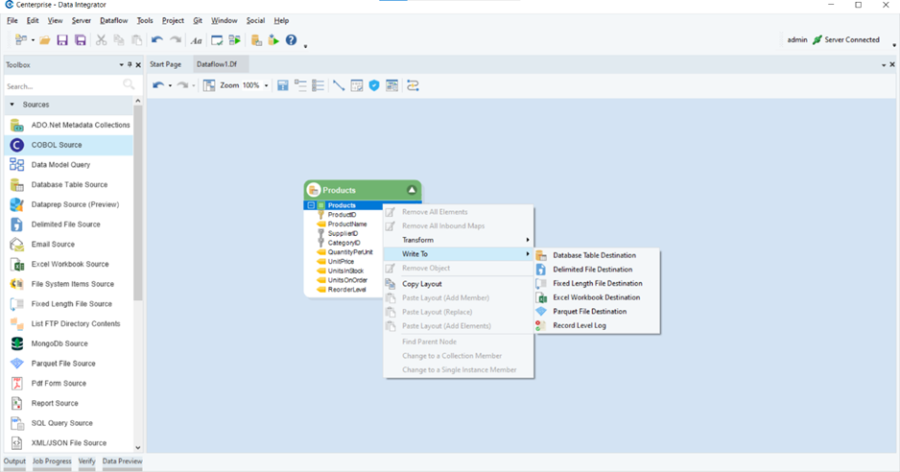
Task: Click the undo arrow in main toolbar
Action: 156,40
